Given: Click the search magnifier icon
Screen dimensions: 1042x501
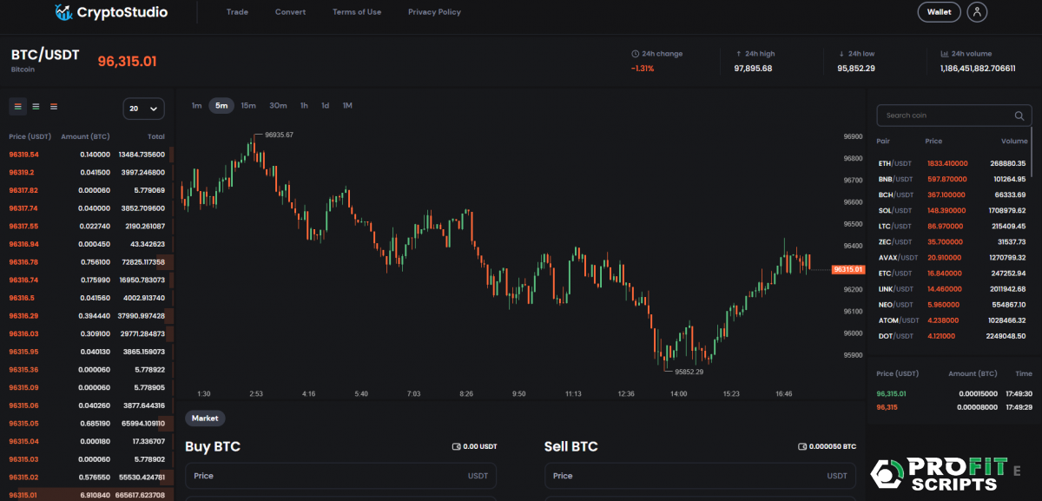Looking at the screenshot, I should [x=1019, y=115].
